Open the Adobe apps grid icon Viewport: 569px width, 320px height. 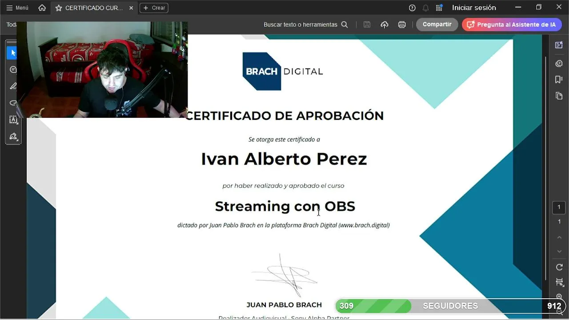point(439,8)
